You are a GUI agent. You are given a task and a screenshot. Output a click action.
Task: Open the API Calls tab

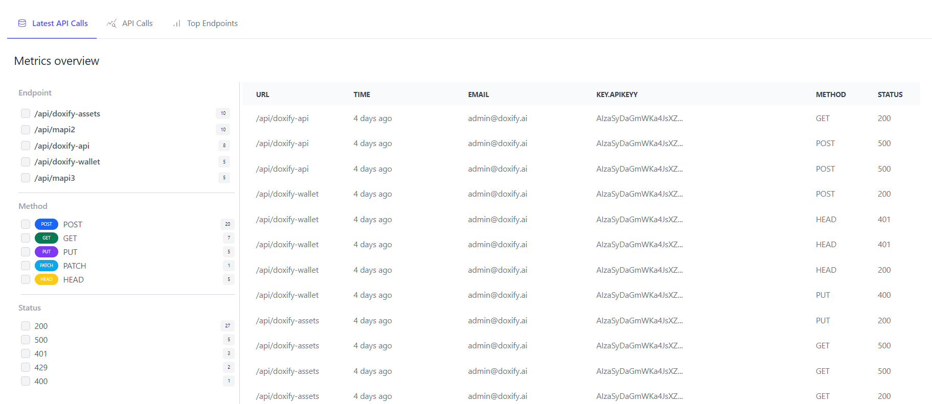point(130,23)
